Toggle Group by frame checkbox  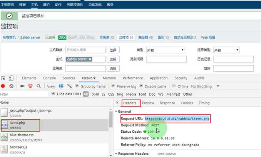tap(77, 86)
